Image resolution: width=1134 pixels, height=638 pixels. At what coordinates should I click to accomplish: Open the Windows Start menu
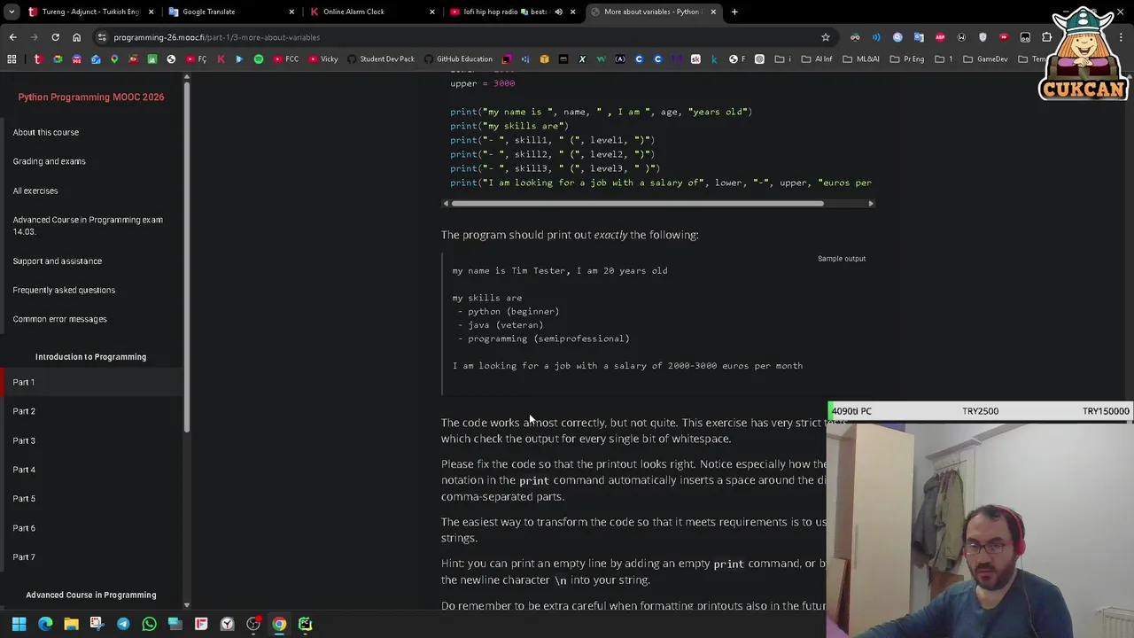tap(19, 624)
